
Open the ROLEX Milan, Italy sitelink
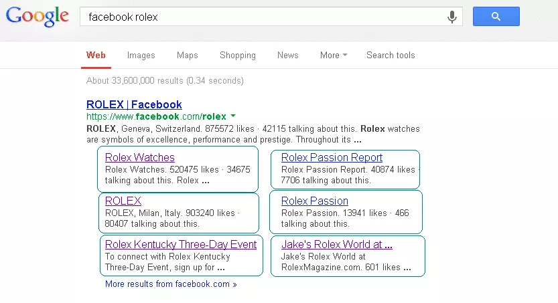(123, 201)
